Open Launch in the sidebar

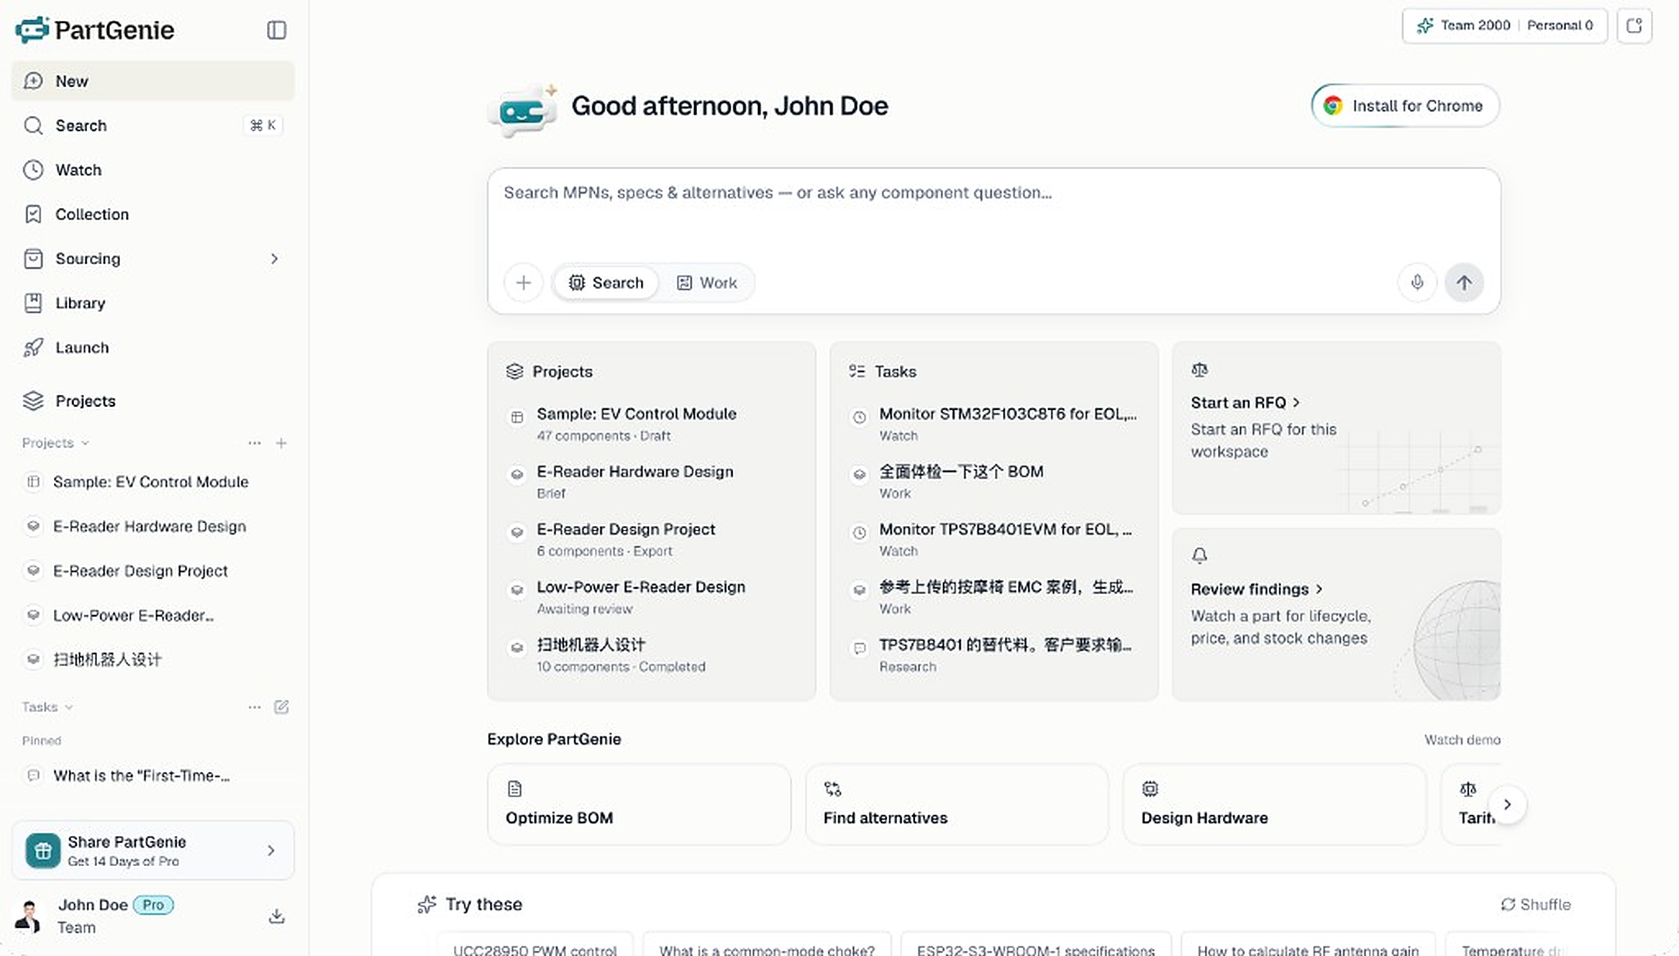coord(152,348)
